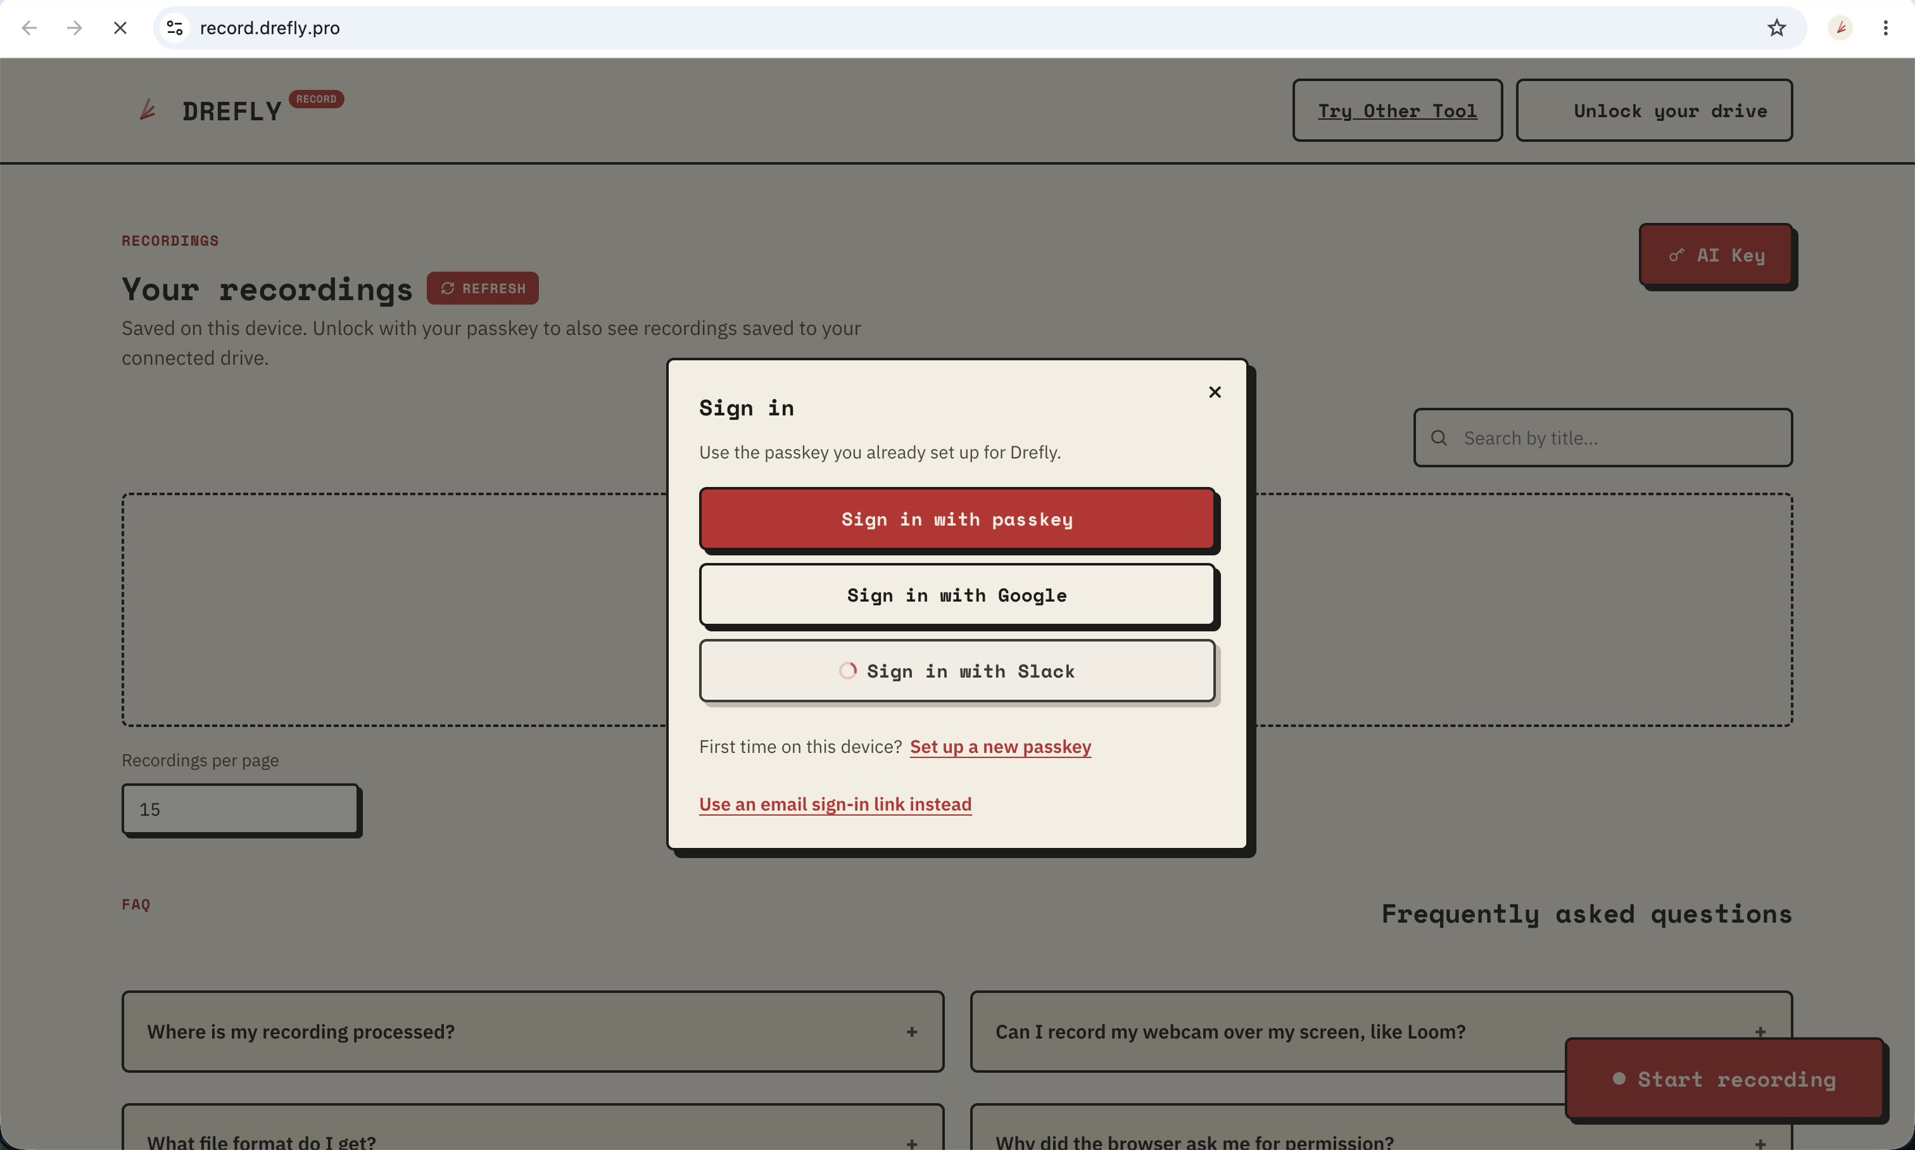Viewport: 1915px width, 1150px height.
Task: Expand webcam over screen FAQ question
Action: 1381,1032
